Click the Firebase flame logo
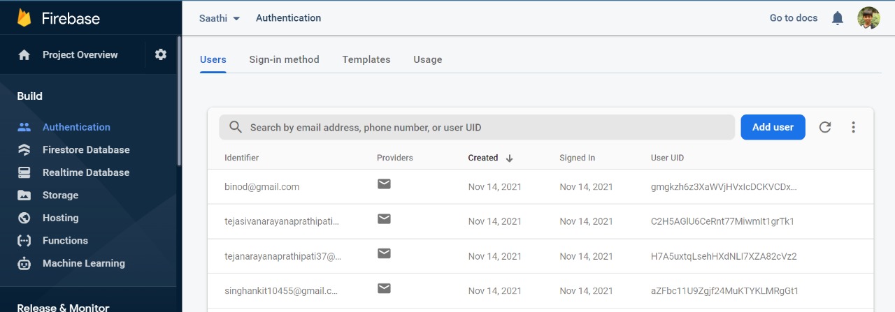This screenshot has width=895, height=312. click(x=24, y=18)
